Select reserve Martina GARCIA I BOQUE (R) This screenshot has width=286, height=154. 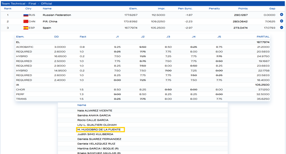(x=98, y=148)
